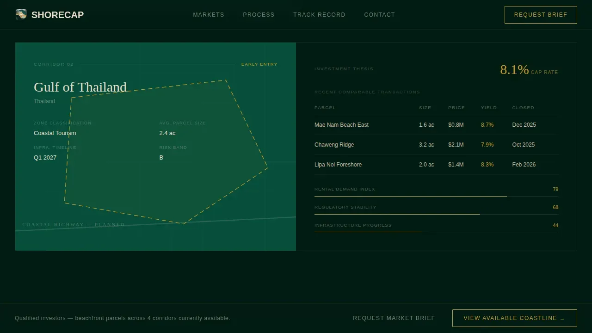Viewport: 592px width, 333px height.
Task: Click the Corridor 02 label
Action: tap(54, 64)
